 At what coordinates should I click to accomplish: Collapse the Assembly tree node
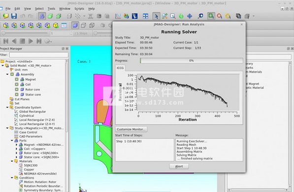7,74
